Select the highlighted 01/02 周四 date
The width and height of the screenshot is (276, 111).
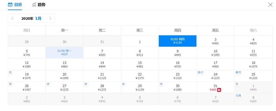(x=178, y=41)
